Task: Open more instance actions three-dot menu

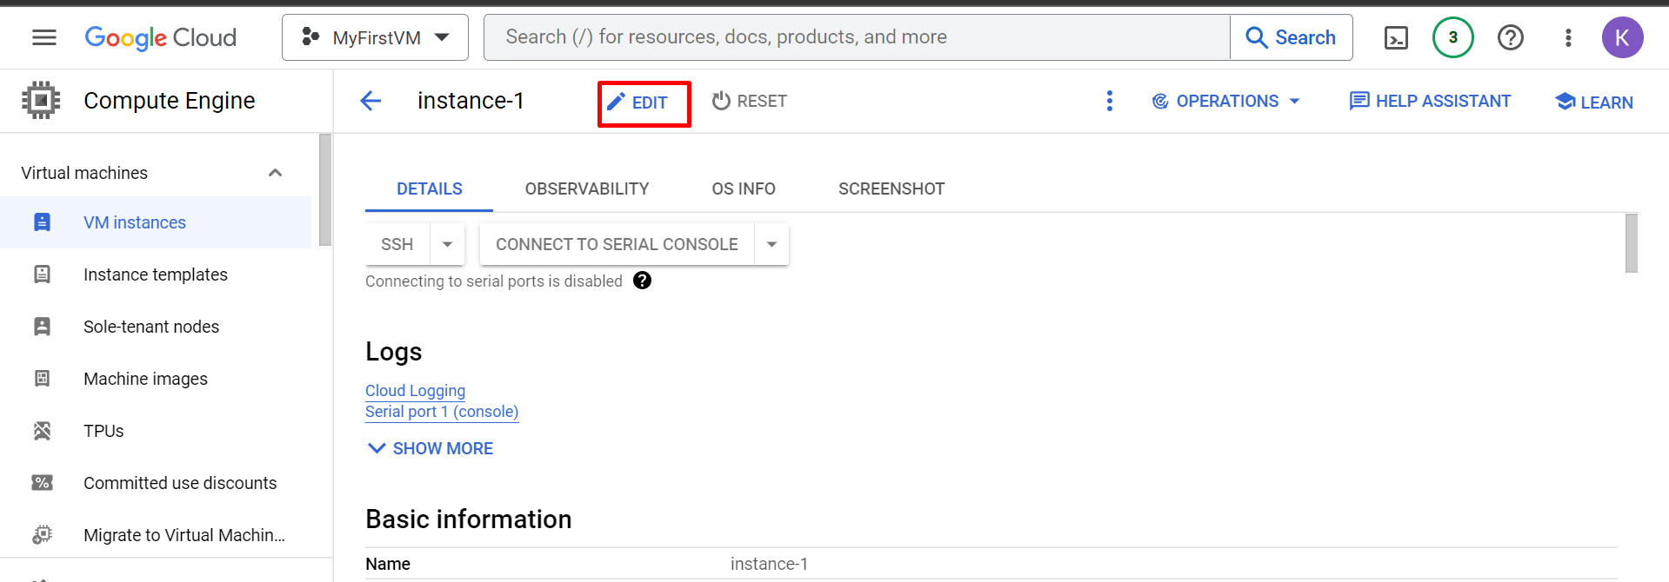Action: pyautogui.click(x=1109, y=101)
